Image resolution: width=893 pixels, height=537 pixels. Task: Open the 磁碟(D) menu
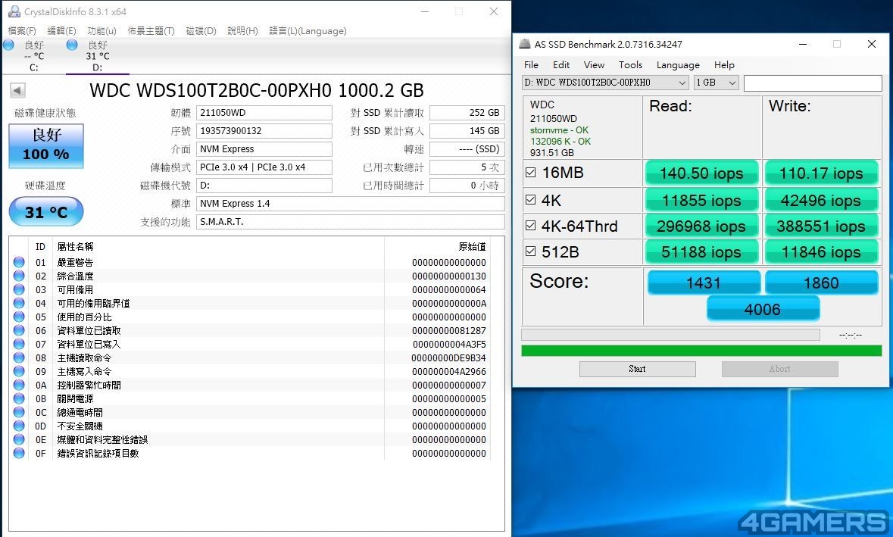[x=201, y=31]
